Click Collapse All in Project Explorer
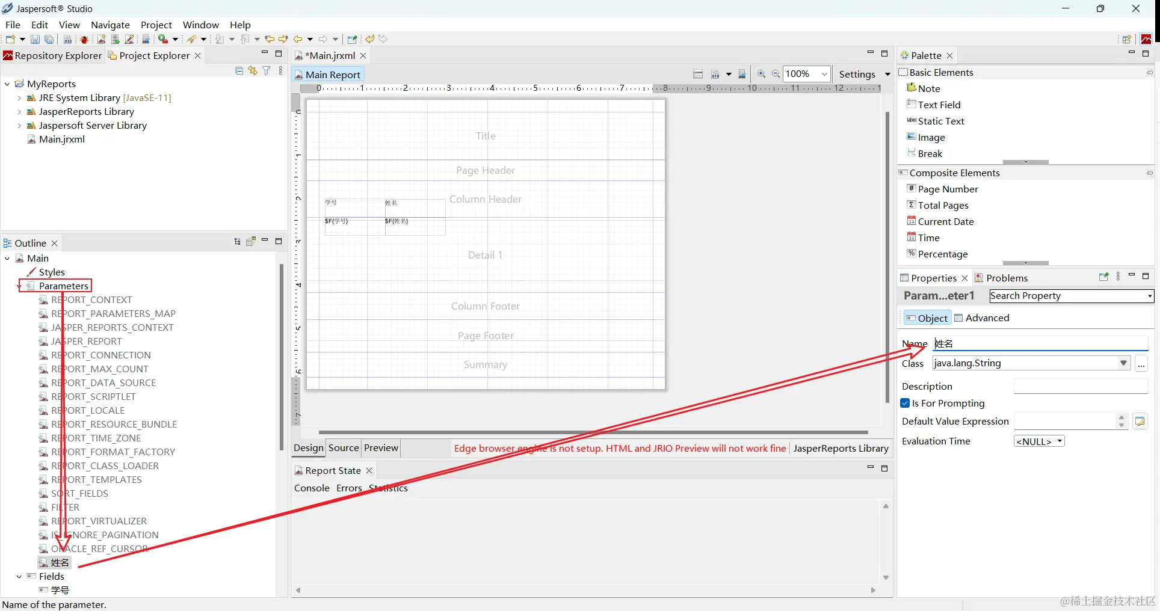The image size is (1160, 611). point(239,71)
